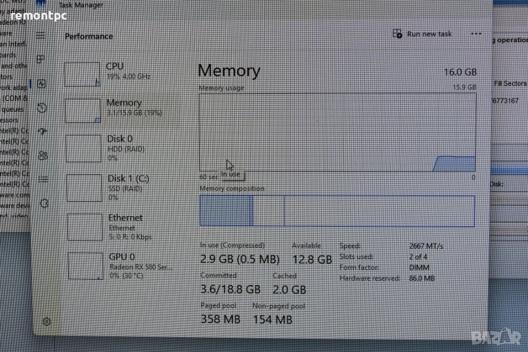Click the '2 of 4' slots used value
Viewport: 528px width, 352px height.
click(418, 257)
